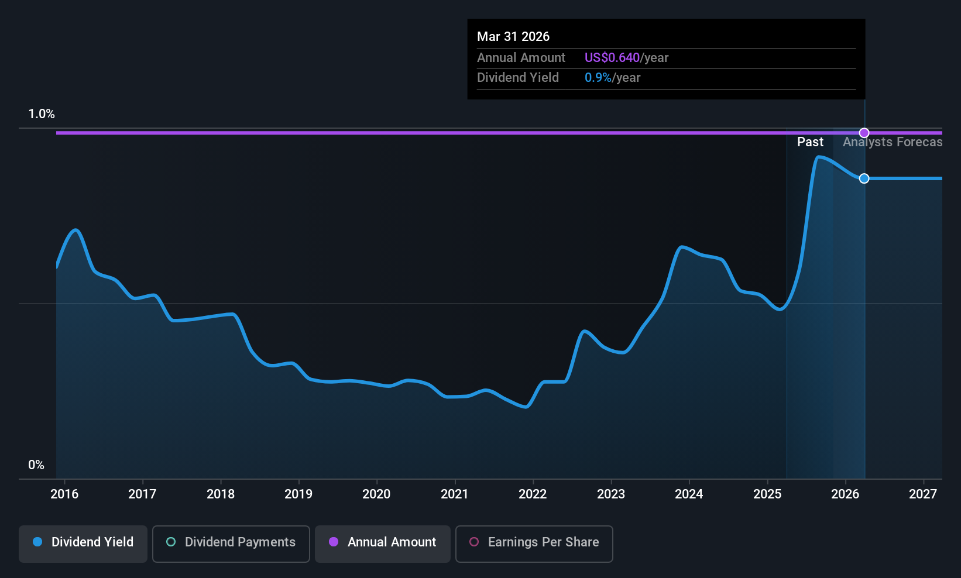
Task: Select the purple marker on the Annual Amount line
Action: [x=863, y=133]
